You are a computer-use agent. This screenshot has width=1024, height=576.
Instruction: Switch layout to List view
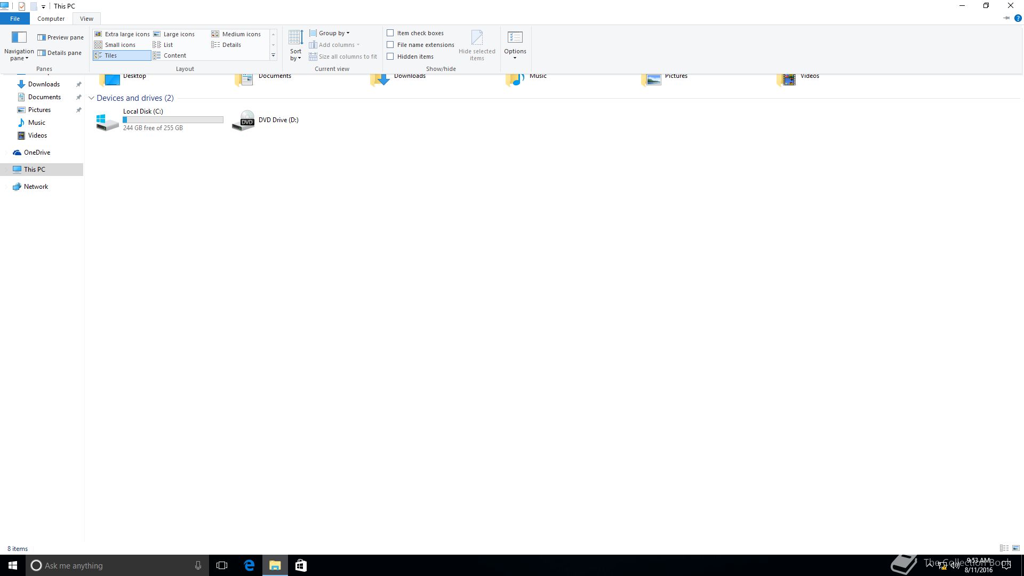click(163, 45)
